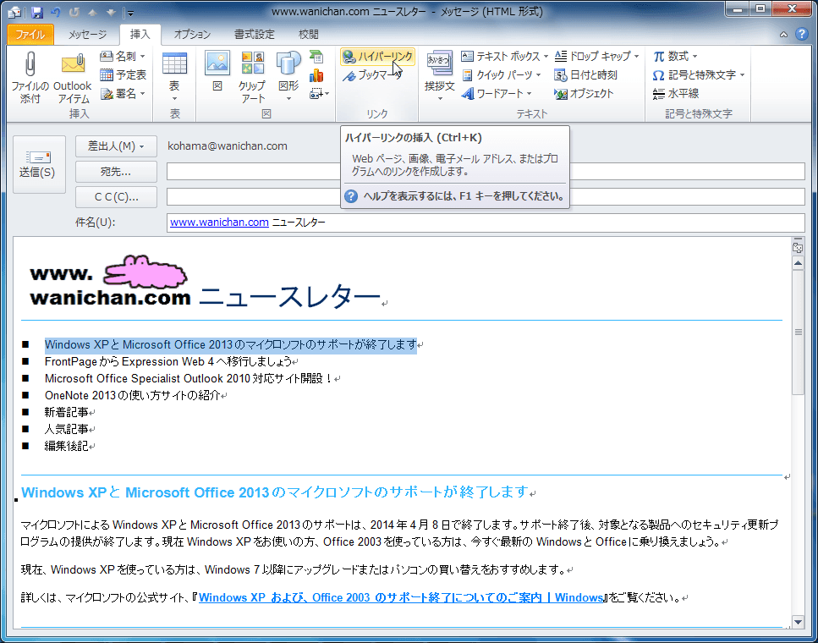Click the paste options icon above scrollbar
This screenshot has height=643, width=818.
tap(798, 247)
